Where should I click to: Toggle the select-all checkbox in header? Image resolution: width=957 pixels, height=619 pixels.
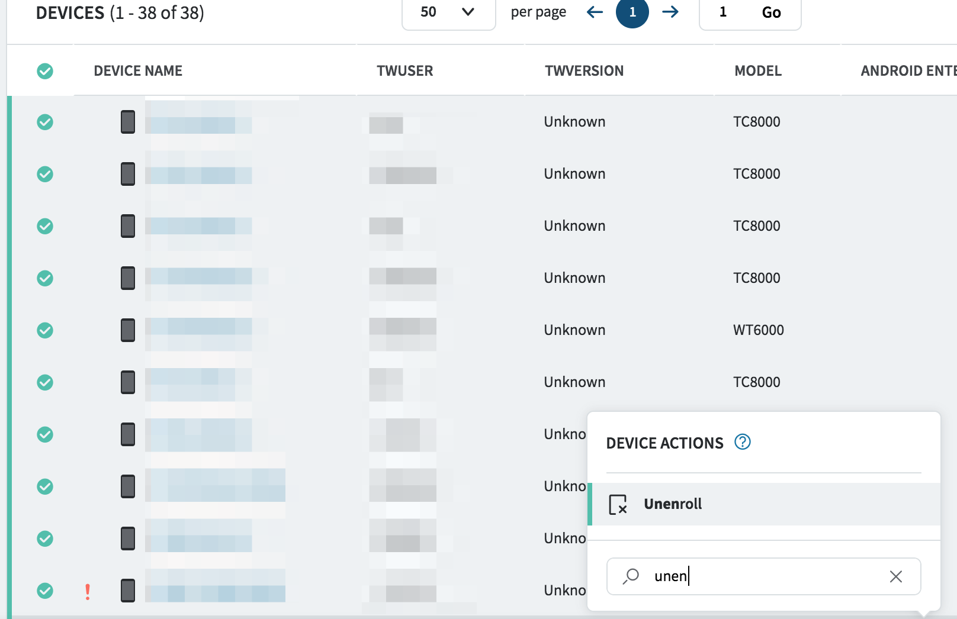click(x=45, y=71)
